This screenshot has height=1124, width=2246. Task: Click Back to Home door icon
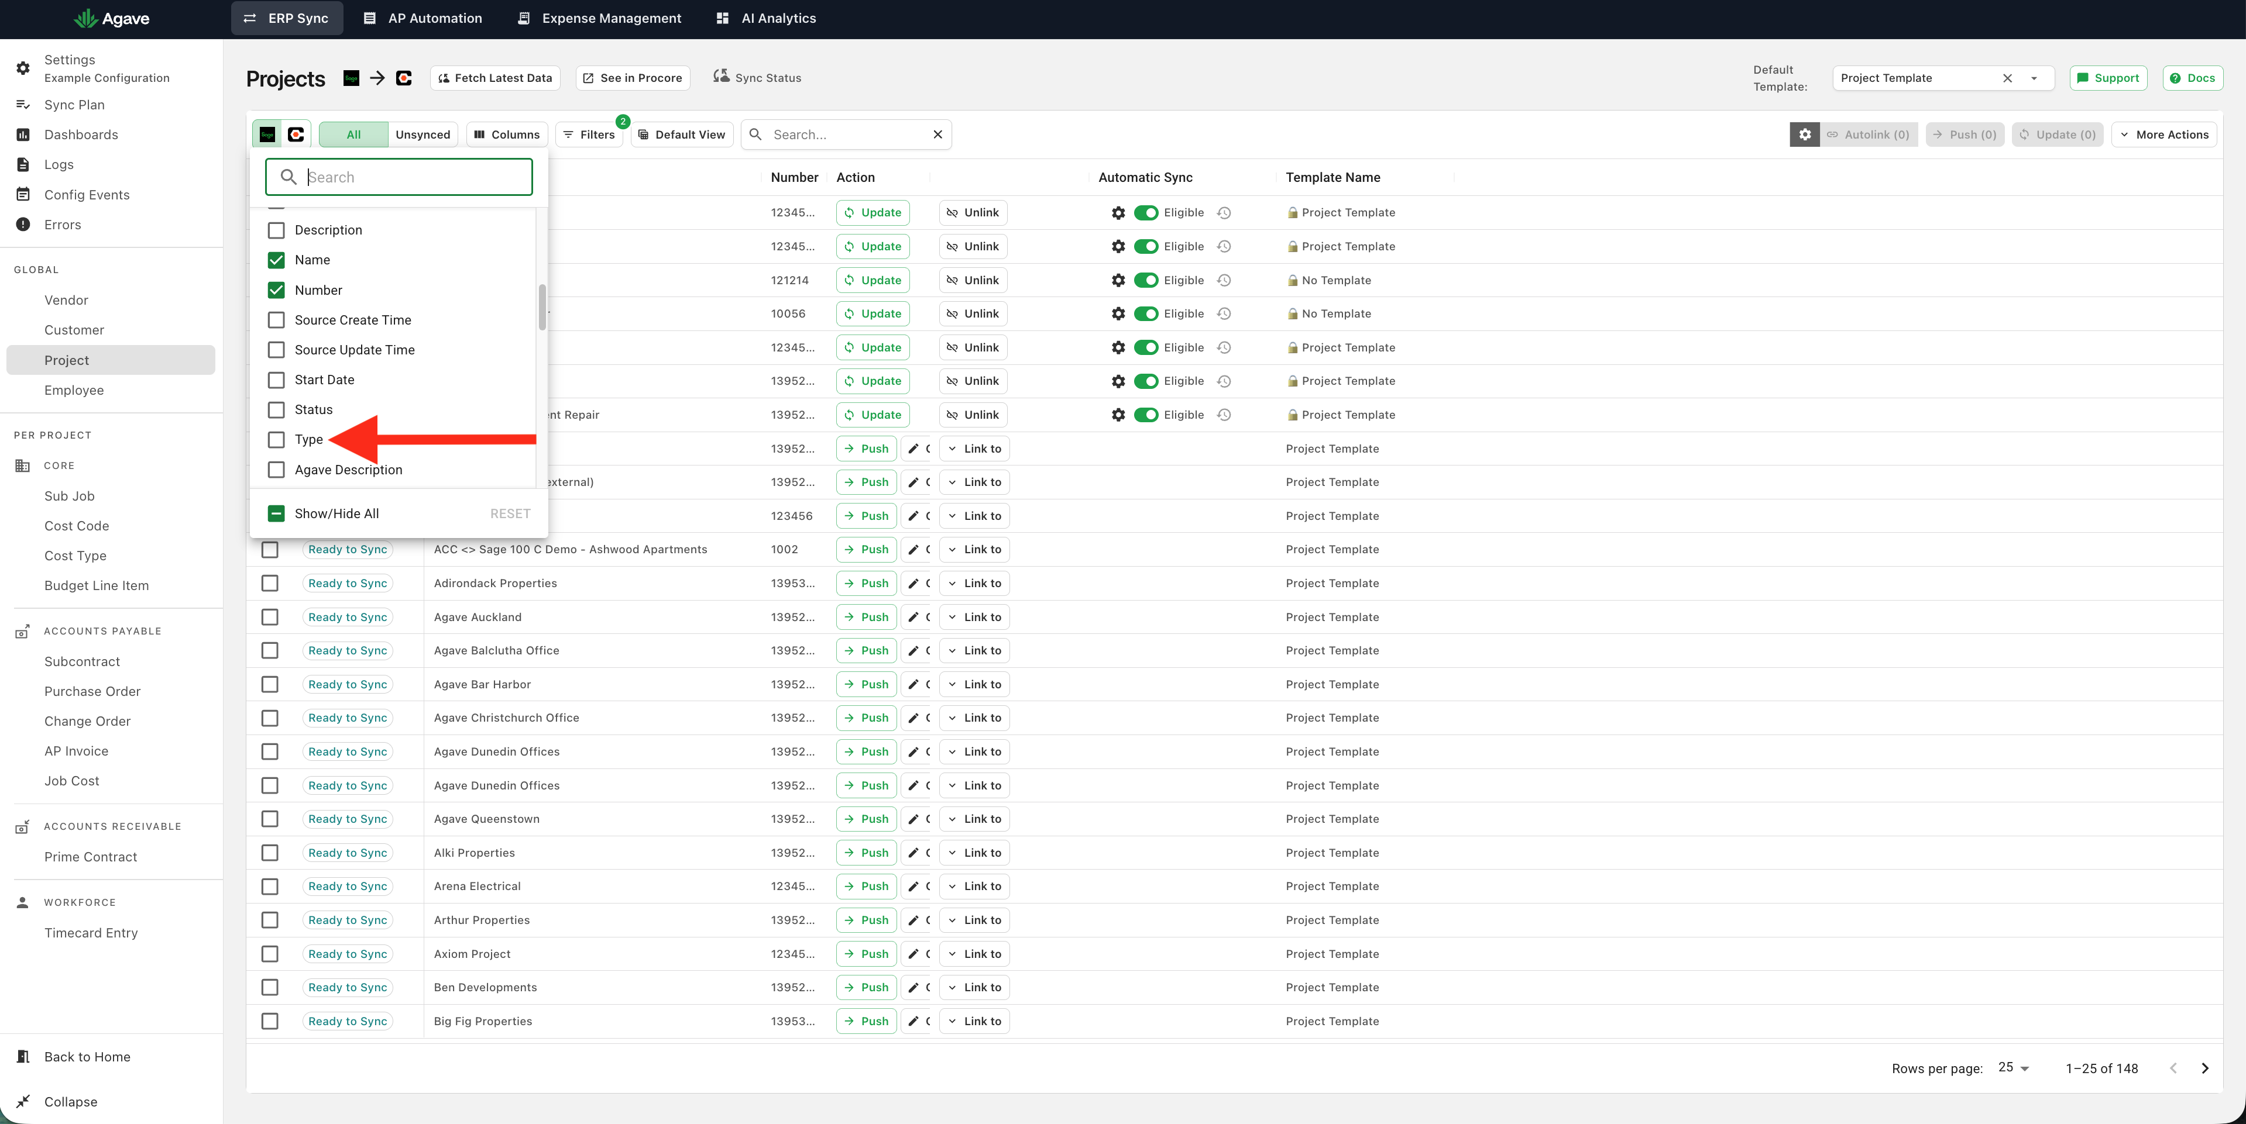23,1056
